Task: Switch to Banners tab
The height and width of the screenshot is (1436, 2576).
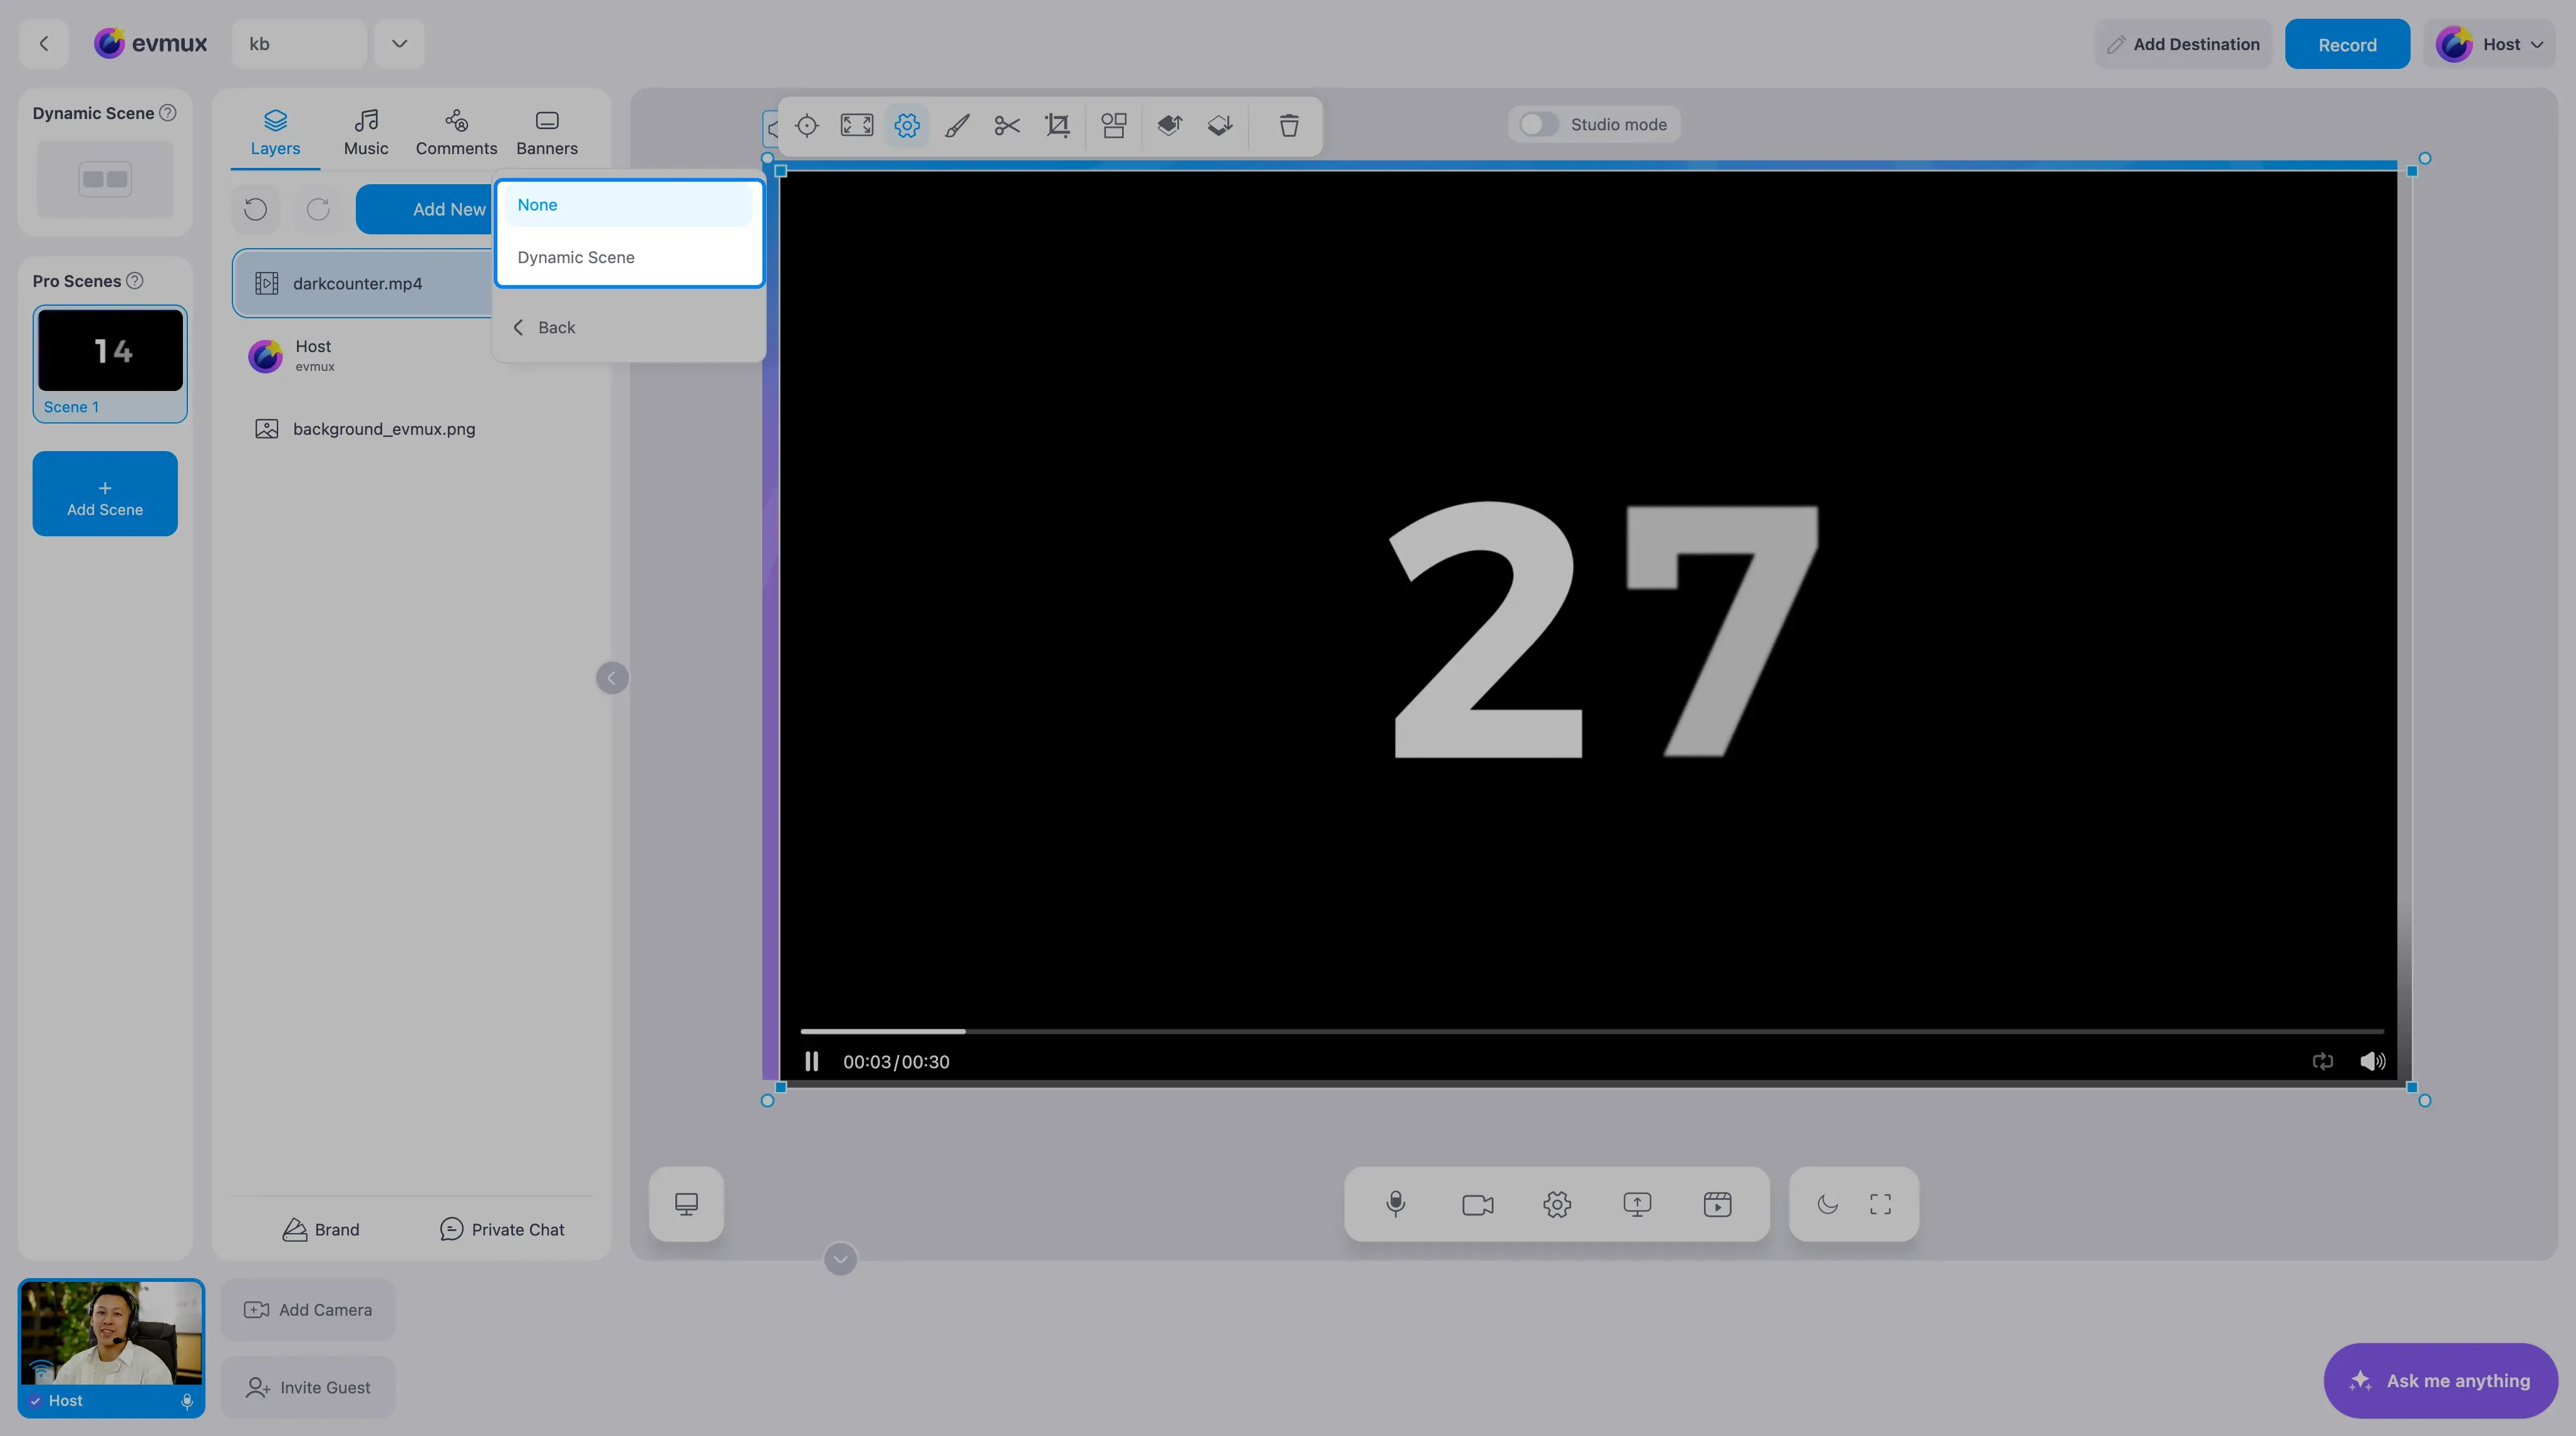Action: point(547,133)
